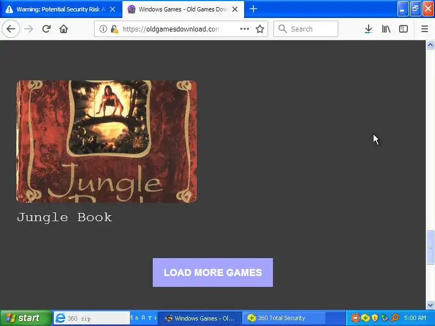
Task: Click the forward navigation arrow
Action: point(29,29)
